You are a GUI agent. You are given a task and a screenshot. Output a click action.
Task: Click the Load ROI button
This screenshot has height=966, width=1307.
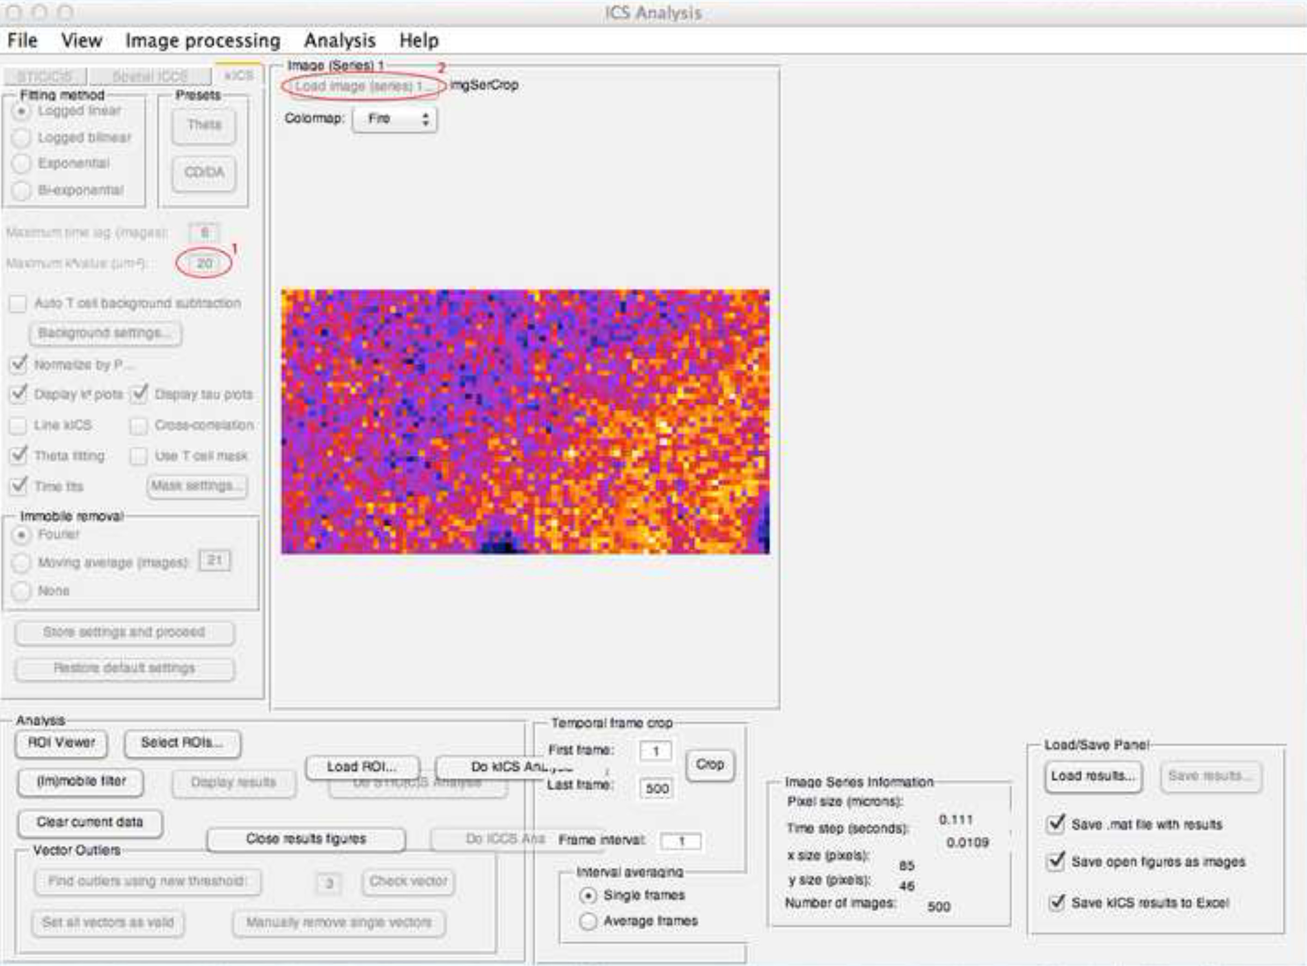coord(362,767)
